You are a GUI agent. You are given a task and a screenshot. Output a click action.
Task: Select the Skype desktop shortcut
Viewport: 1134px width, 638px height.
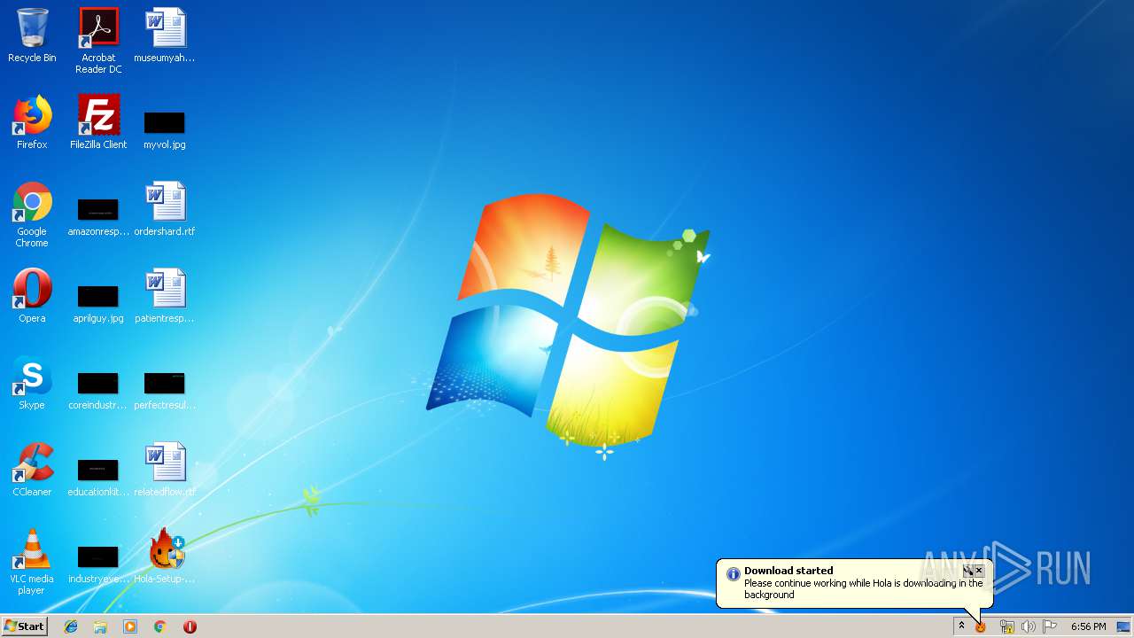(x=32, y=383)
